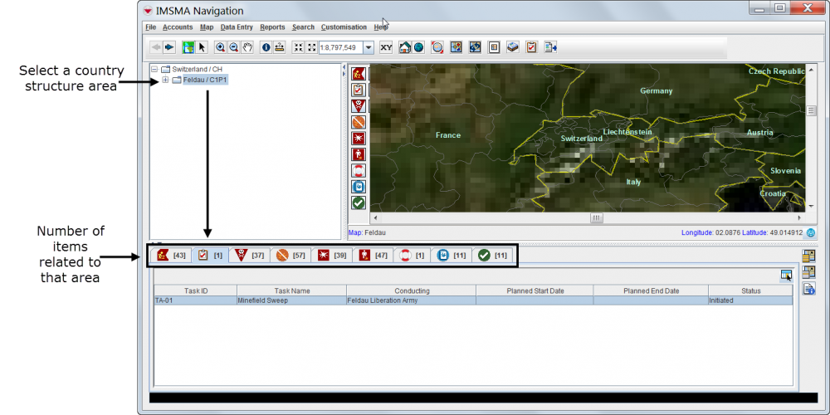Toggle the lifebuoy layer button beside map

(359, 170)
